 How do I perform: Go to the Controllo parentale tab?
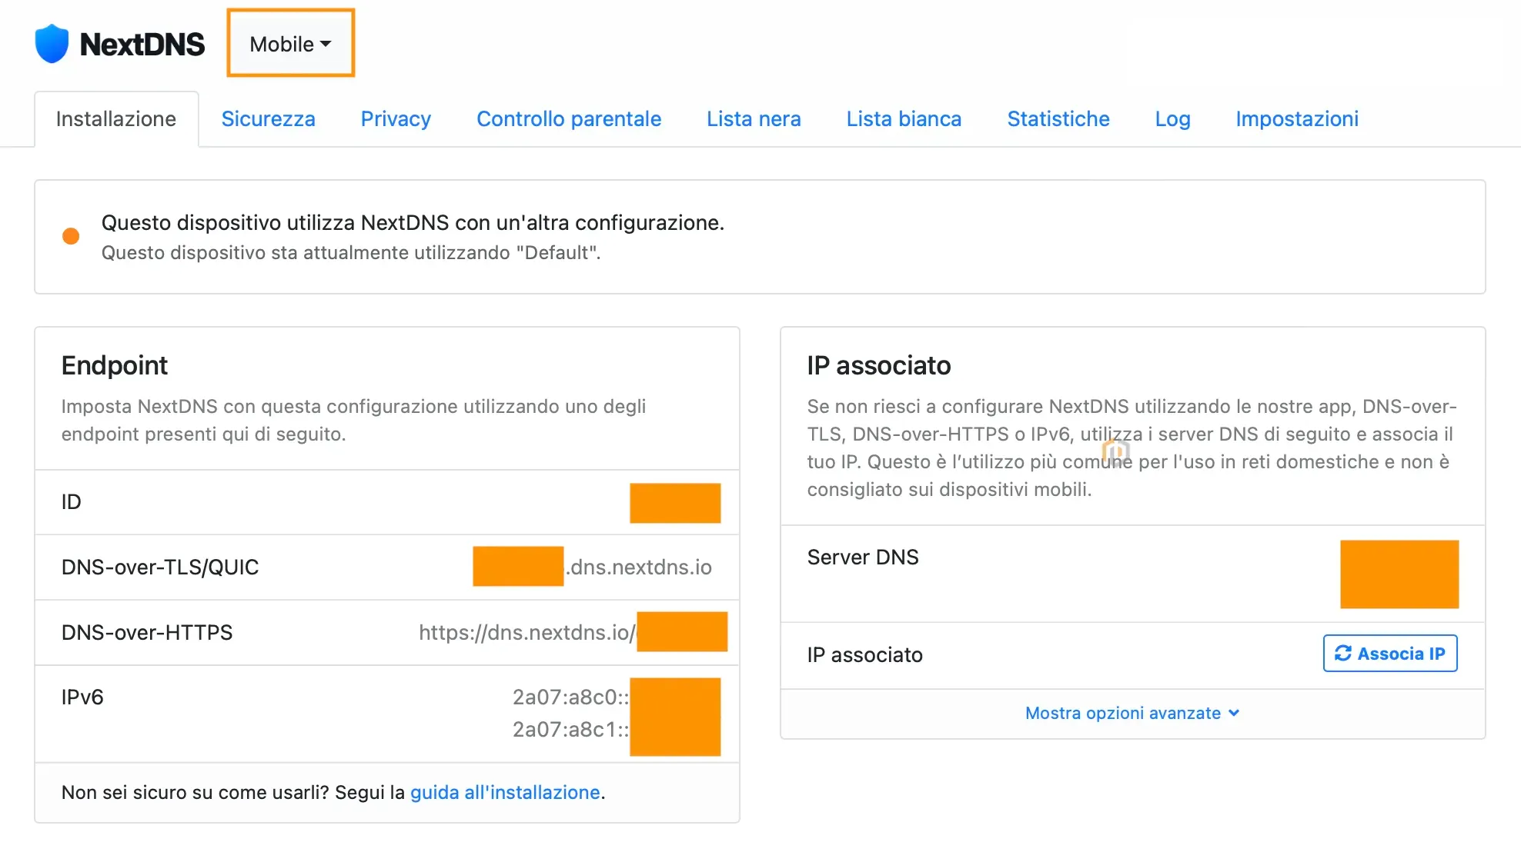[569, 119]
